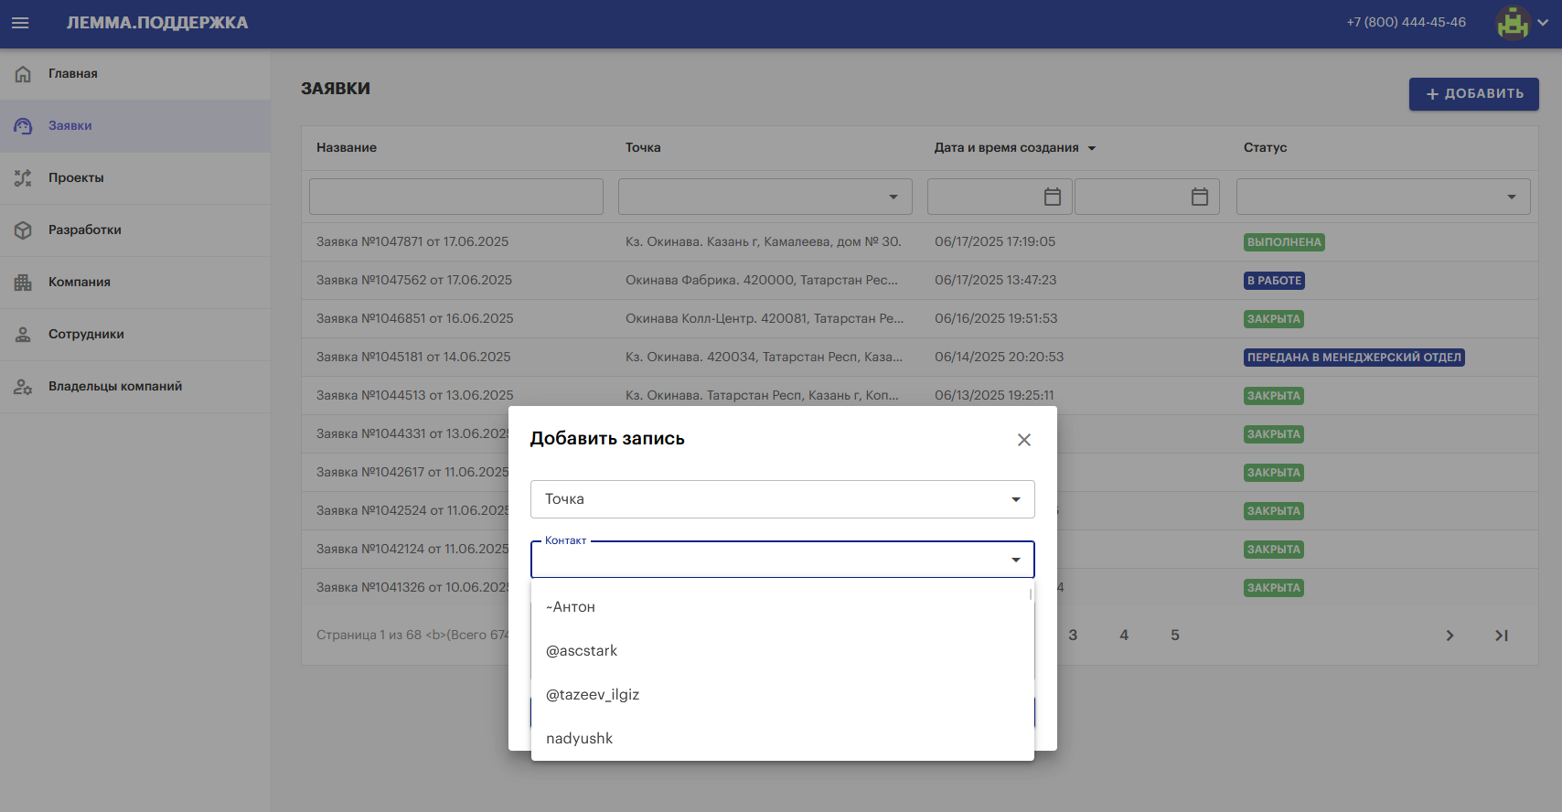
Task: Expand the Статус filter dropdown
Action: (x=1511, y=197)
